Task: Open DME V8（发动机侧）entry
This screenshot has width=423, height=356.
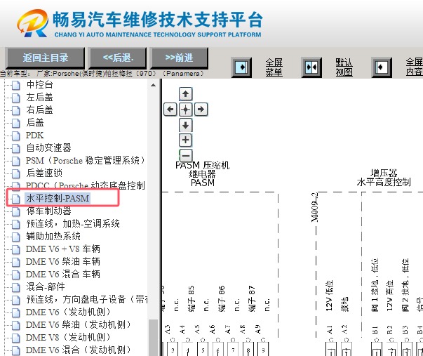Action: pyautogui.click(x=68, y=337)
